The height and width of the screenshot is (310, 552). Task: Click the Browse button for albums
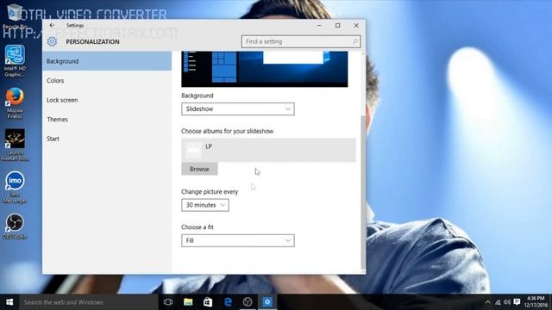coord(199,169)
